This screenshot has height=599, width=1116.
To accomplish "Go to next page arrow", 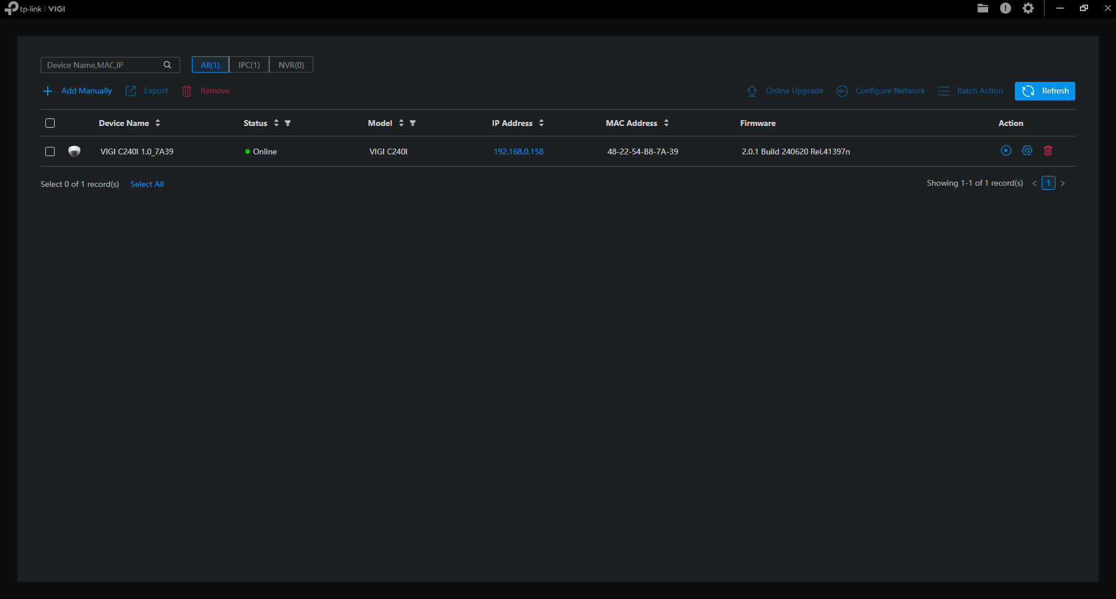I will [1063, 183].
